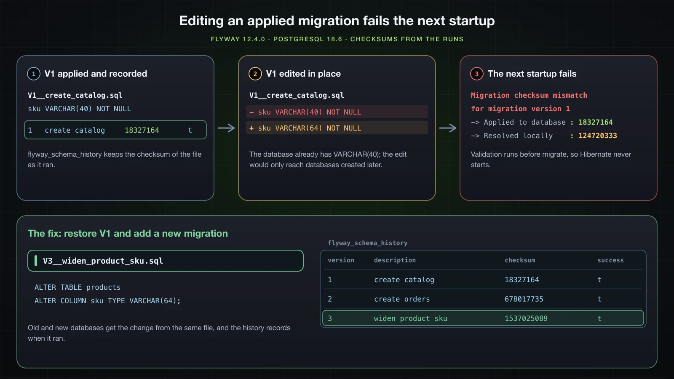
Task: Select the heading "V1 edited in place"
Action: (x=303, y=74)
